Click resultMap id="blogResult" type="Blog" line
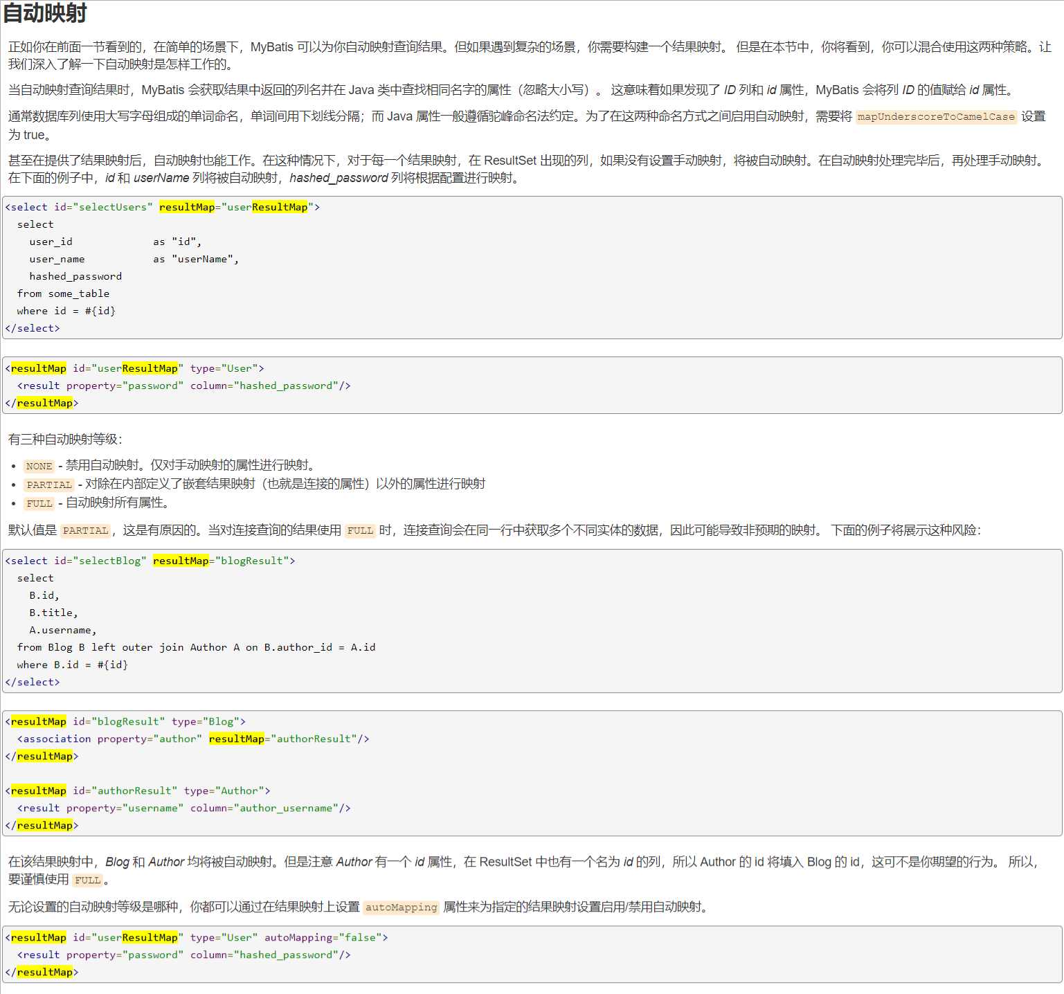 tap(125, 721)
